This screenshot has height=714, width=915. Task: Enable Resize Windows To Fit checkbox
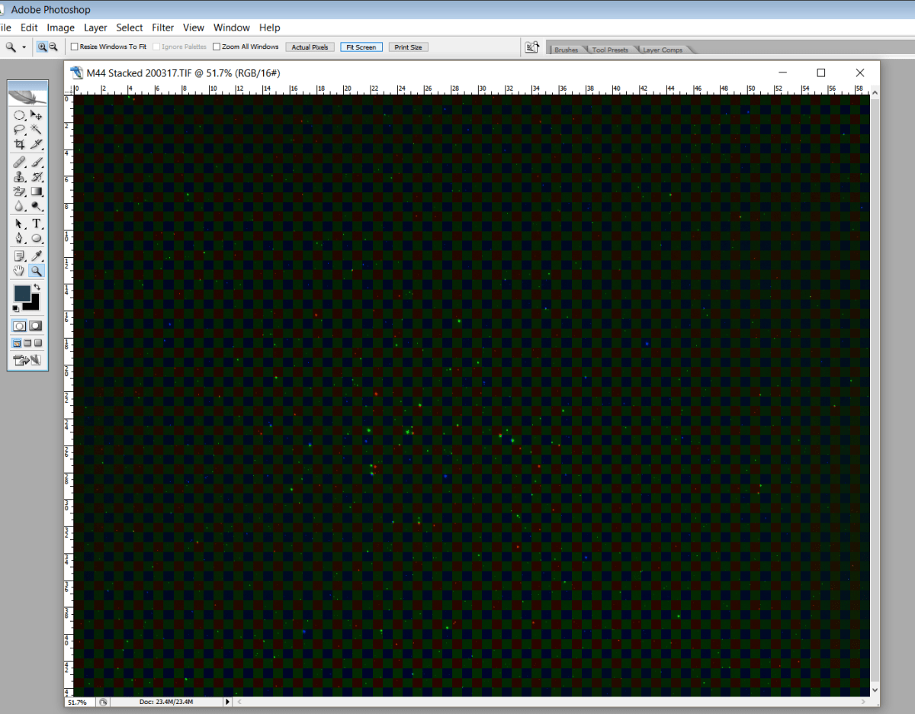(75, 47)
